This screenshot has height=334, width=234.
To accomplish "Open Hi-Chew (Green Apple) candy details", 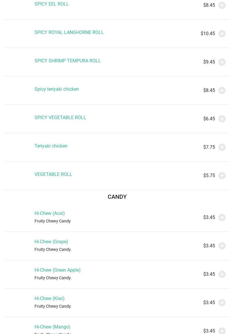I will pyautogui.click(x=57, y=270).
